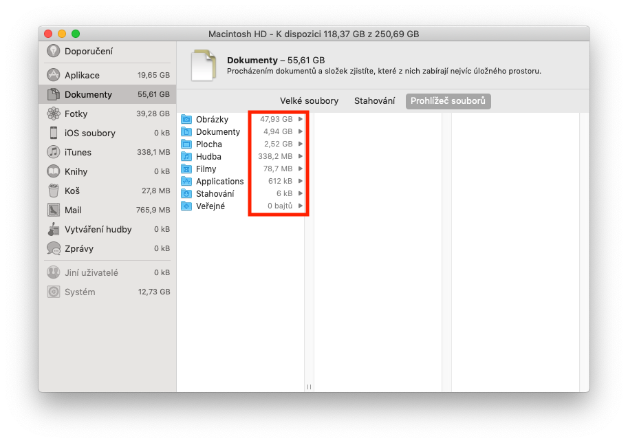Click the iOS soubory phone icon

click(53, 133)
